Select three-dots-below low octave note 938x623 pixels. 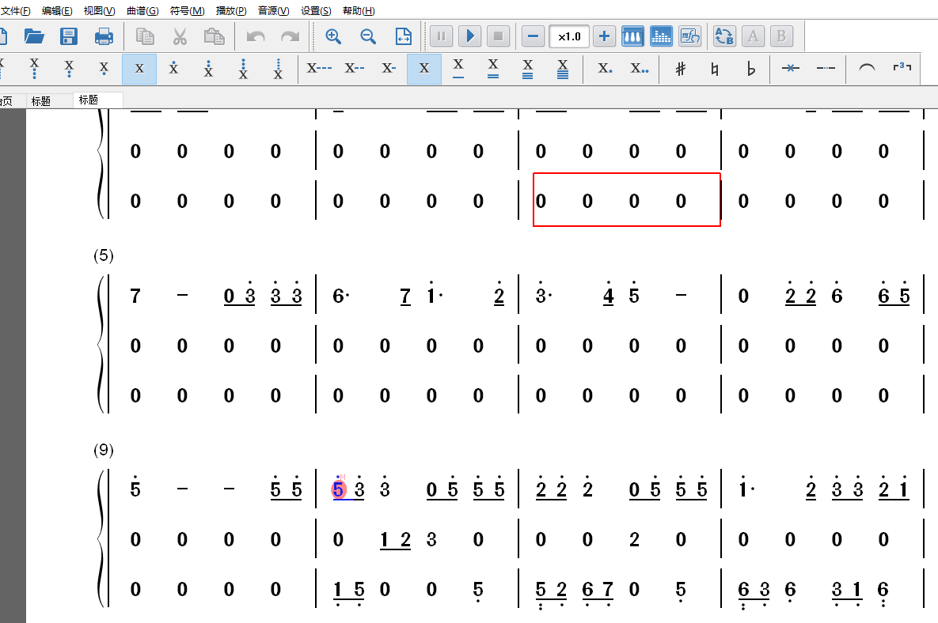(34, 69)
